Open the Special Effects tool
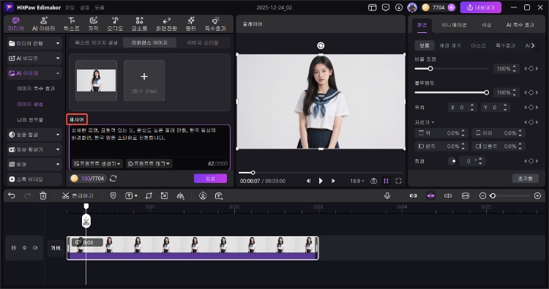The image size is (549, 289). pyautogui.click(x=215, y=24)
